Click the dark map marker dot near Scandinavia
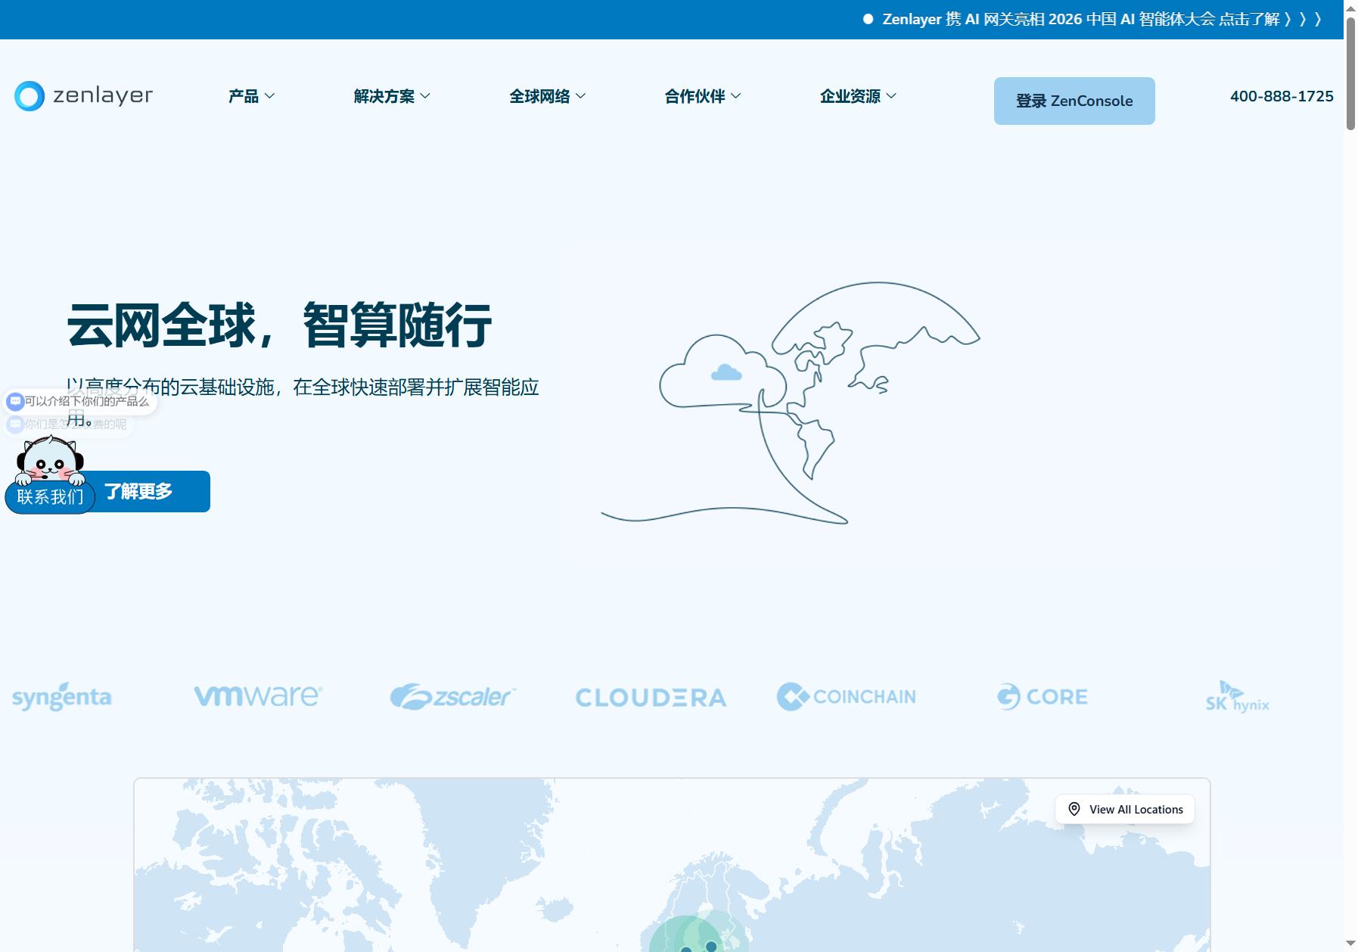 (711, 946)
